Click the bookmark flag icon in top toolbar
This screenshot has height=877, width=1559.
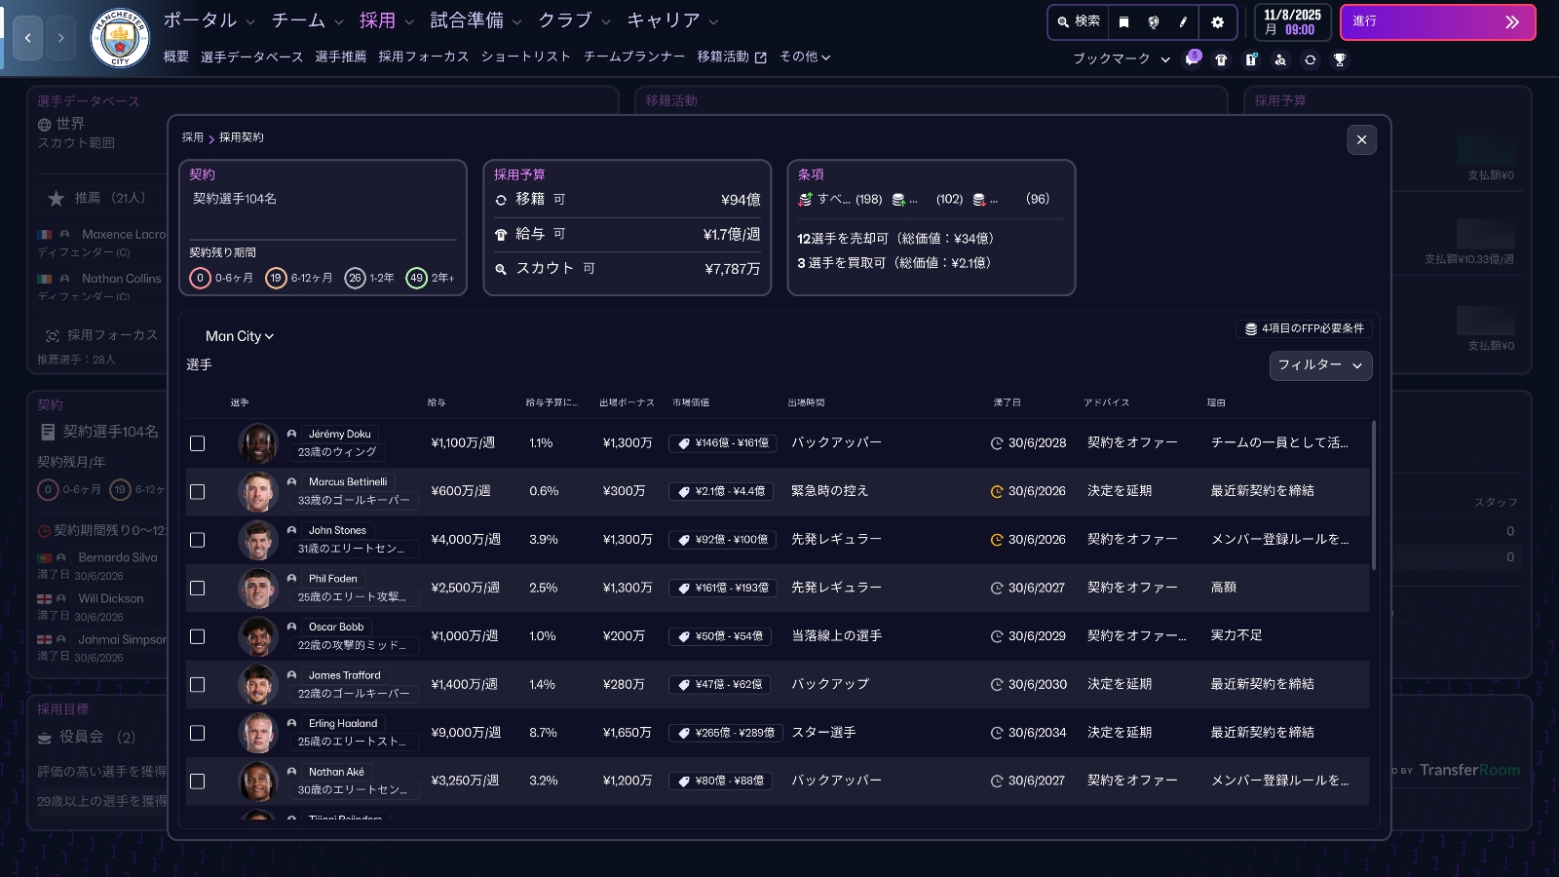1123,22
